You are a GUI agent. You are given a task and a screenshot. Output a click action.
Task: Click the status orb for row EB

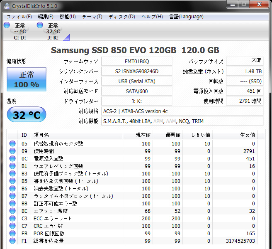coord(12,233)
